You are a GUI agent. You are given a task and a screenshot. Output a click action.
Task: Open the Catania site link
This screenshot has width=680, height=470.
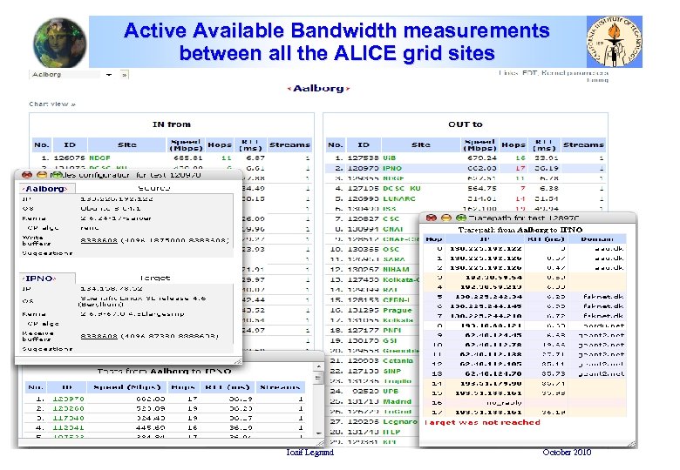(398, 360)
